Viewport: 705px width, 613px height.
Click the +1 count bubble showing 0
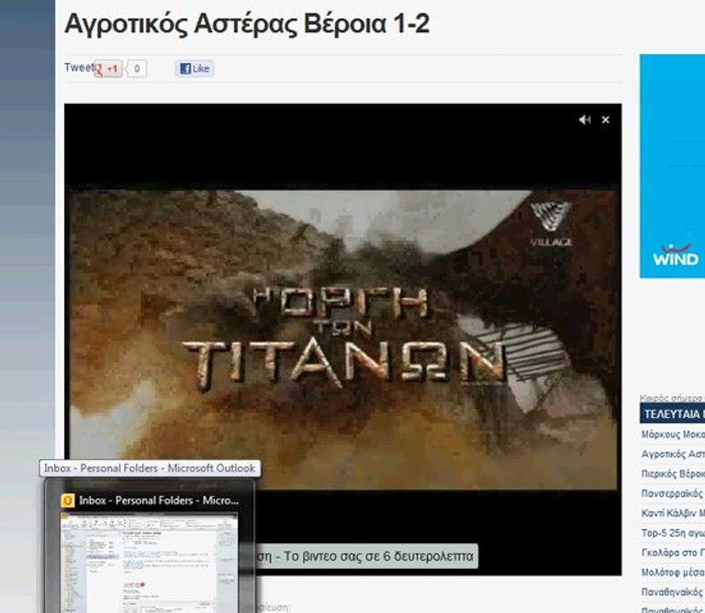pyautogui.click(x=137, y=68)
